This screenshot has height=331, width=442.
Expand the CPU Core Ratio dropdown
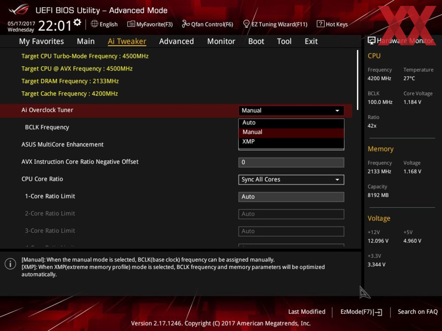coord(291,179)
